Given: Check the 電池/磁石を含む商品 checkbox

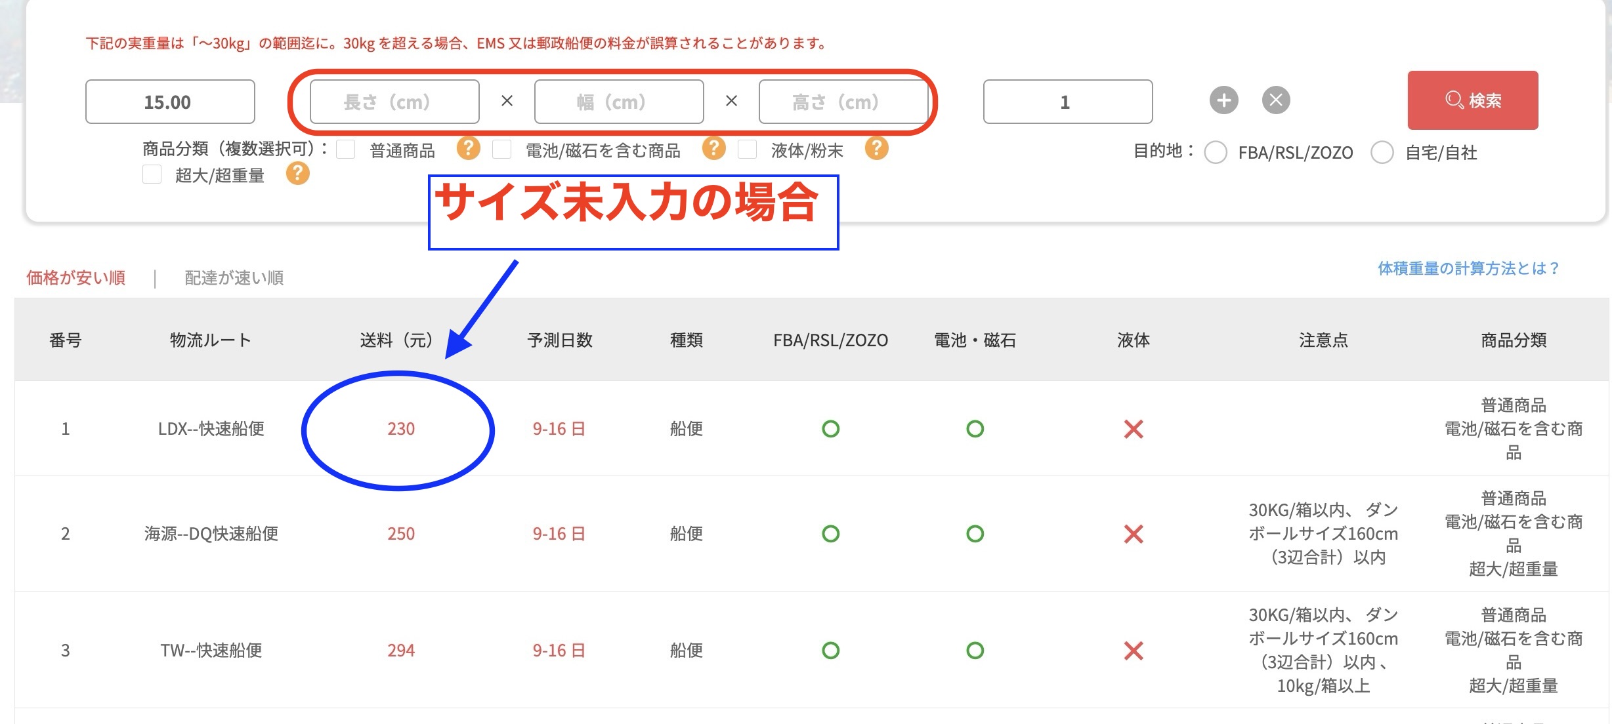Looking at the screenshot, I should (502, 150).
